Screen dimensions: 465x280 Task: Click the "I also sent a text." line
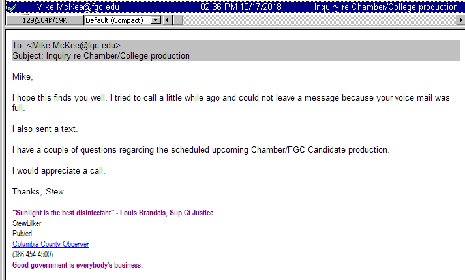[45, 129]
